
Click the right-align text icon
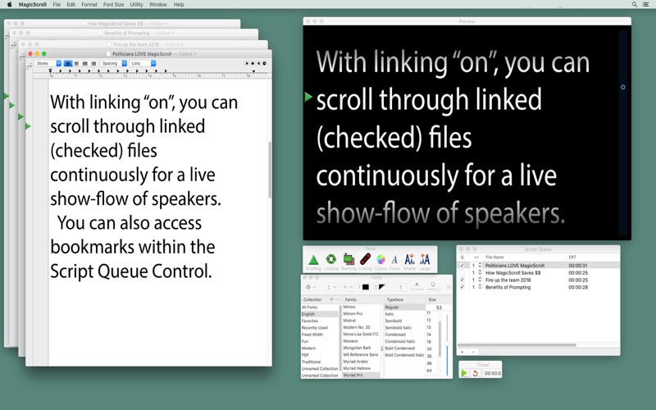coord(93,63)
